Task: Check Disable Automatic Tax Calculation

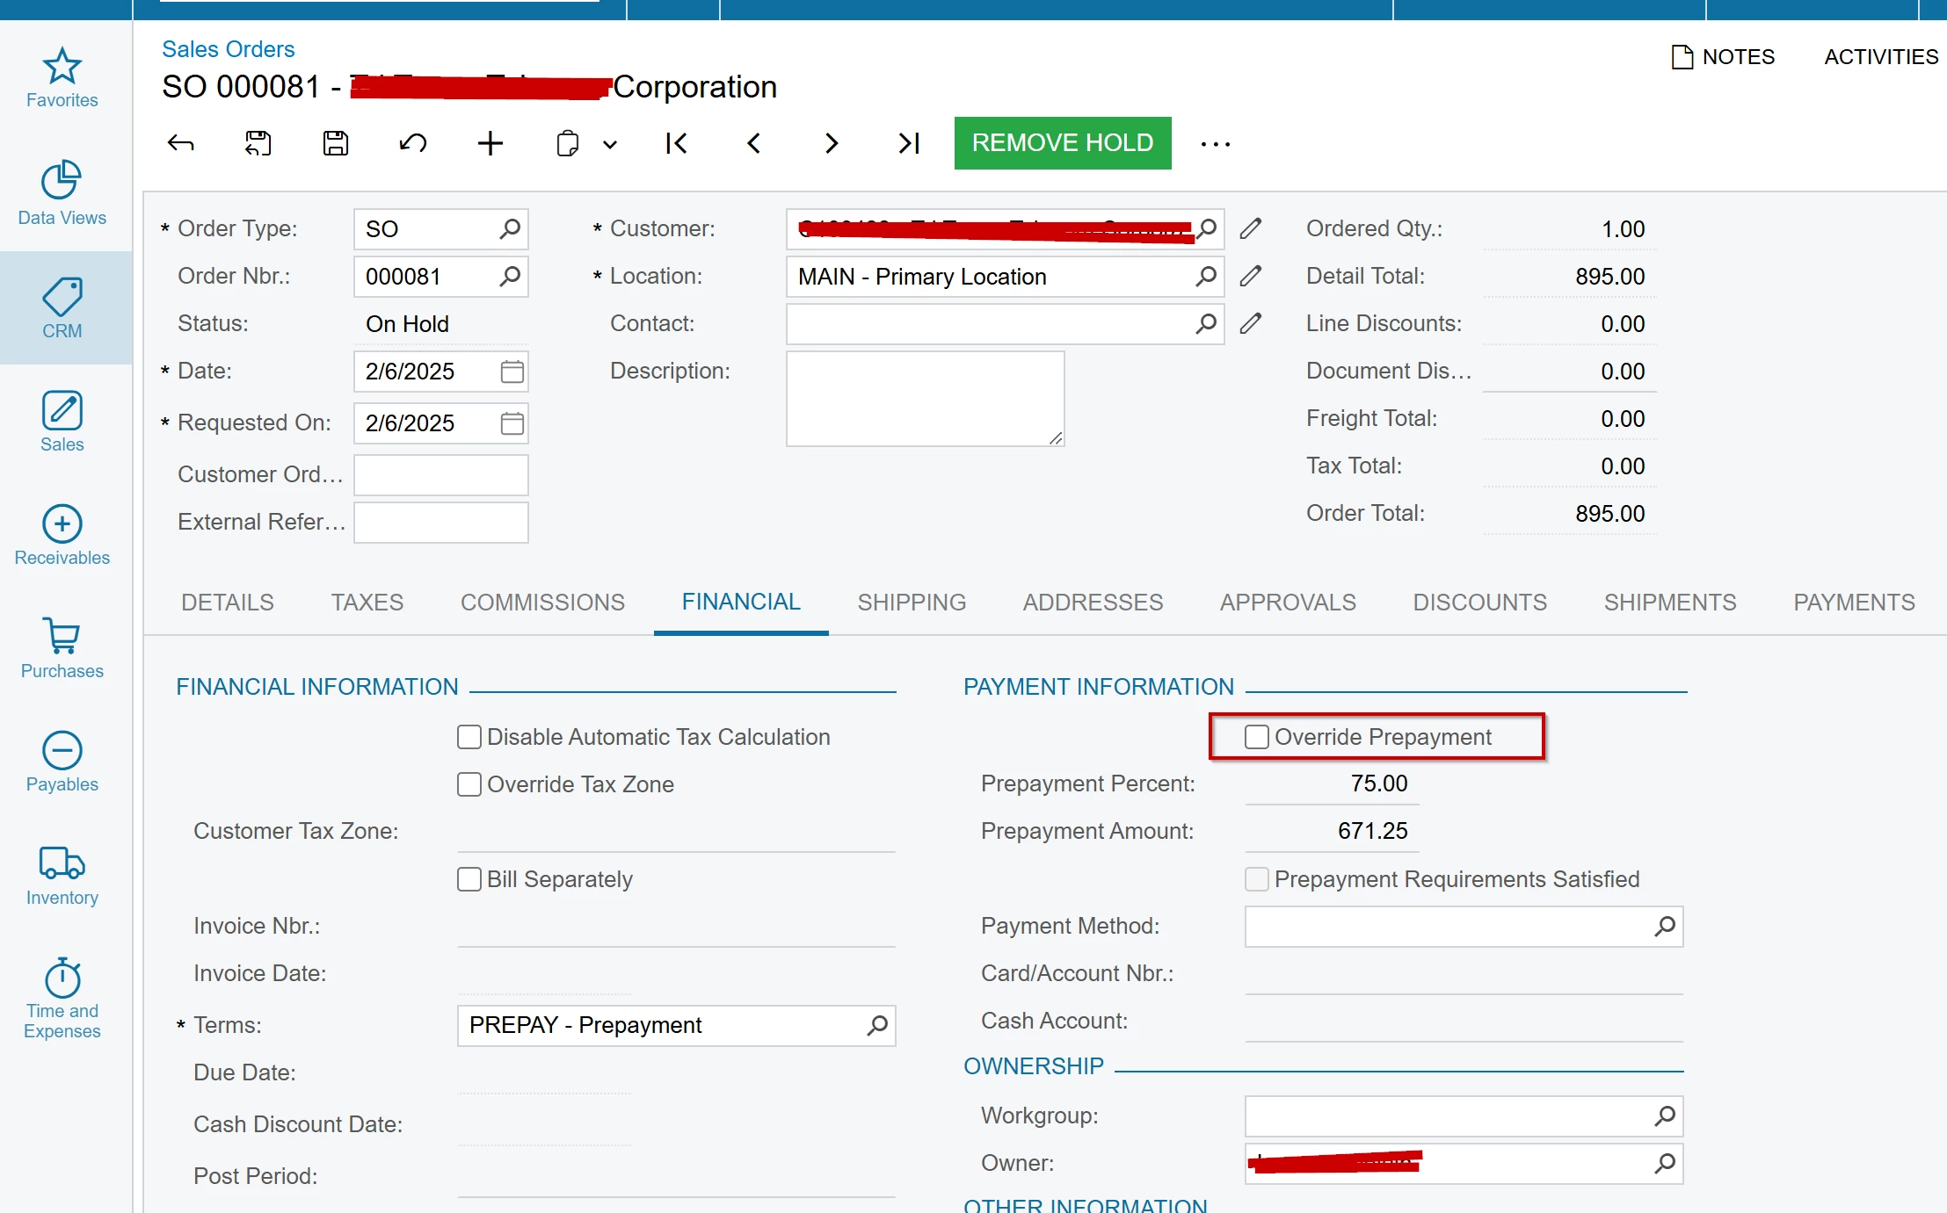Action: click(469, 737)
